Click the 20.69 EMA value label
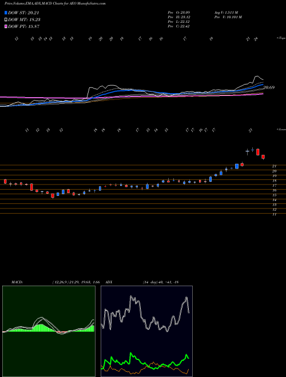 click(x=269, y=88)
